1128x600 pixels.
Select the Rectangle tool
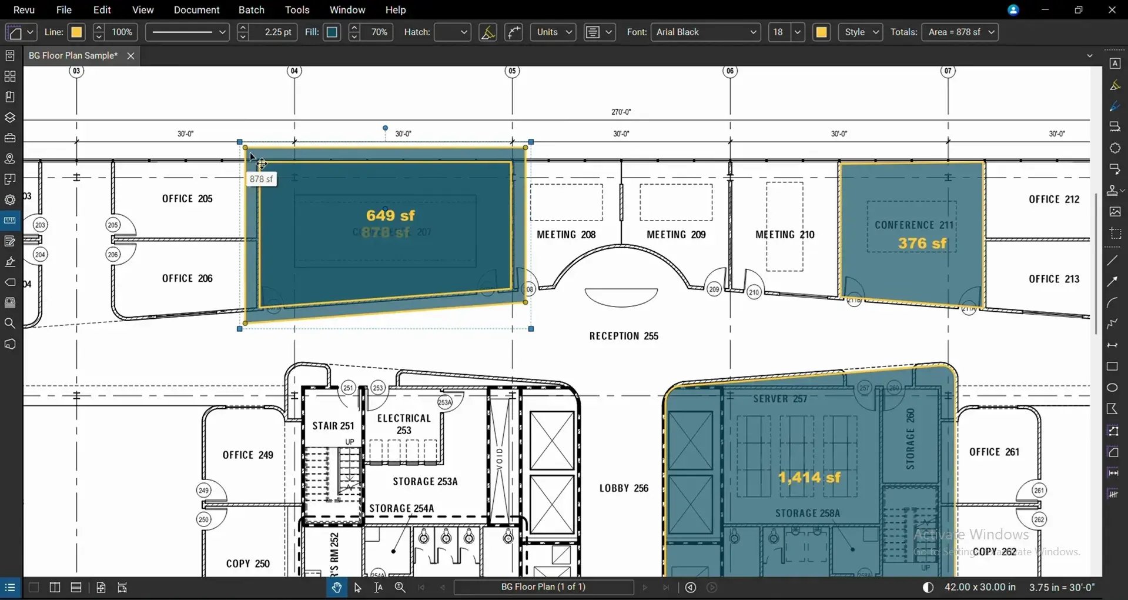[1112, 366]
